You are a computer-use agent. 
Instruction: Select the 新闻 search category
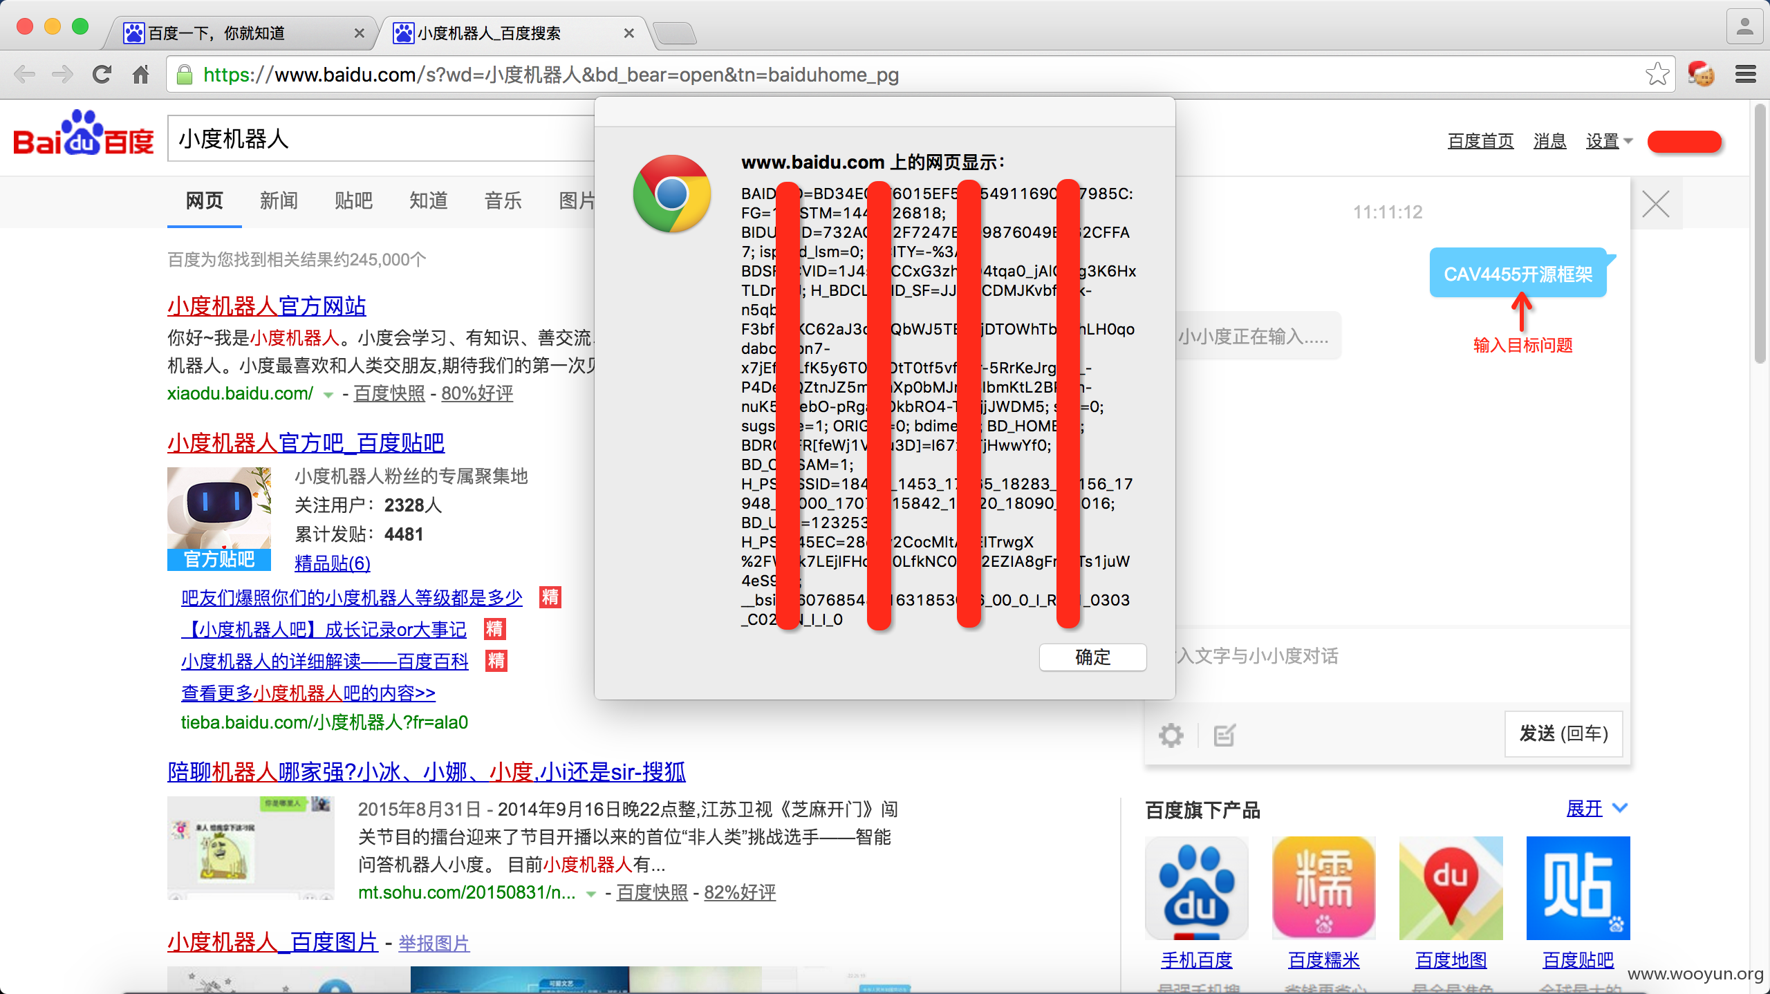[279, 201]
